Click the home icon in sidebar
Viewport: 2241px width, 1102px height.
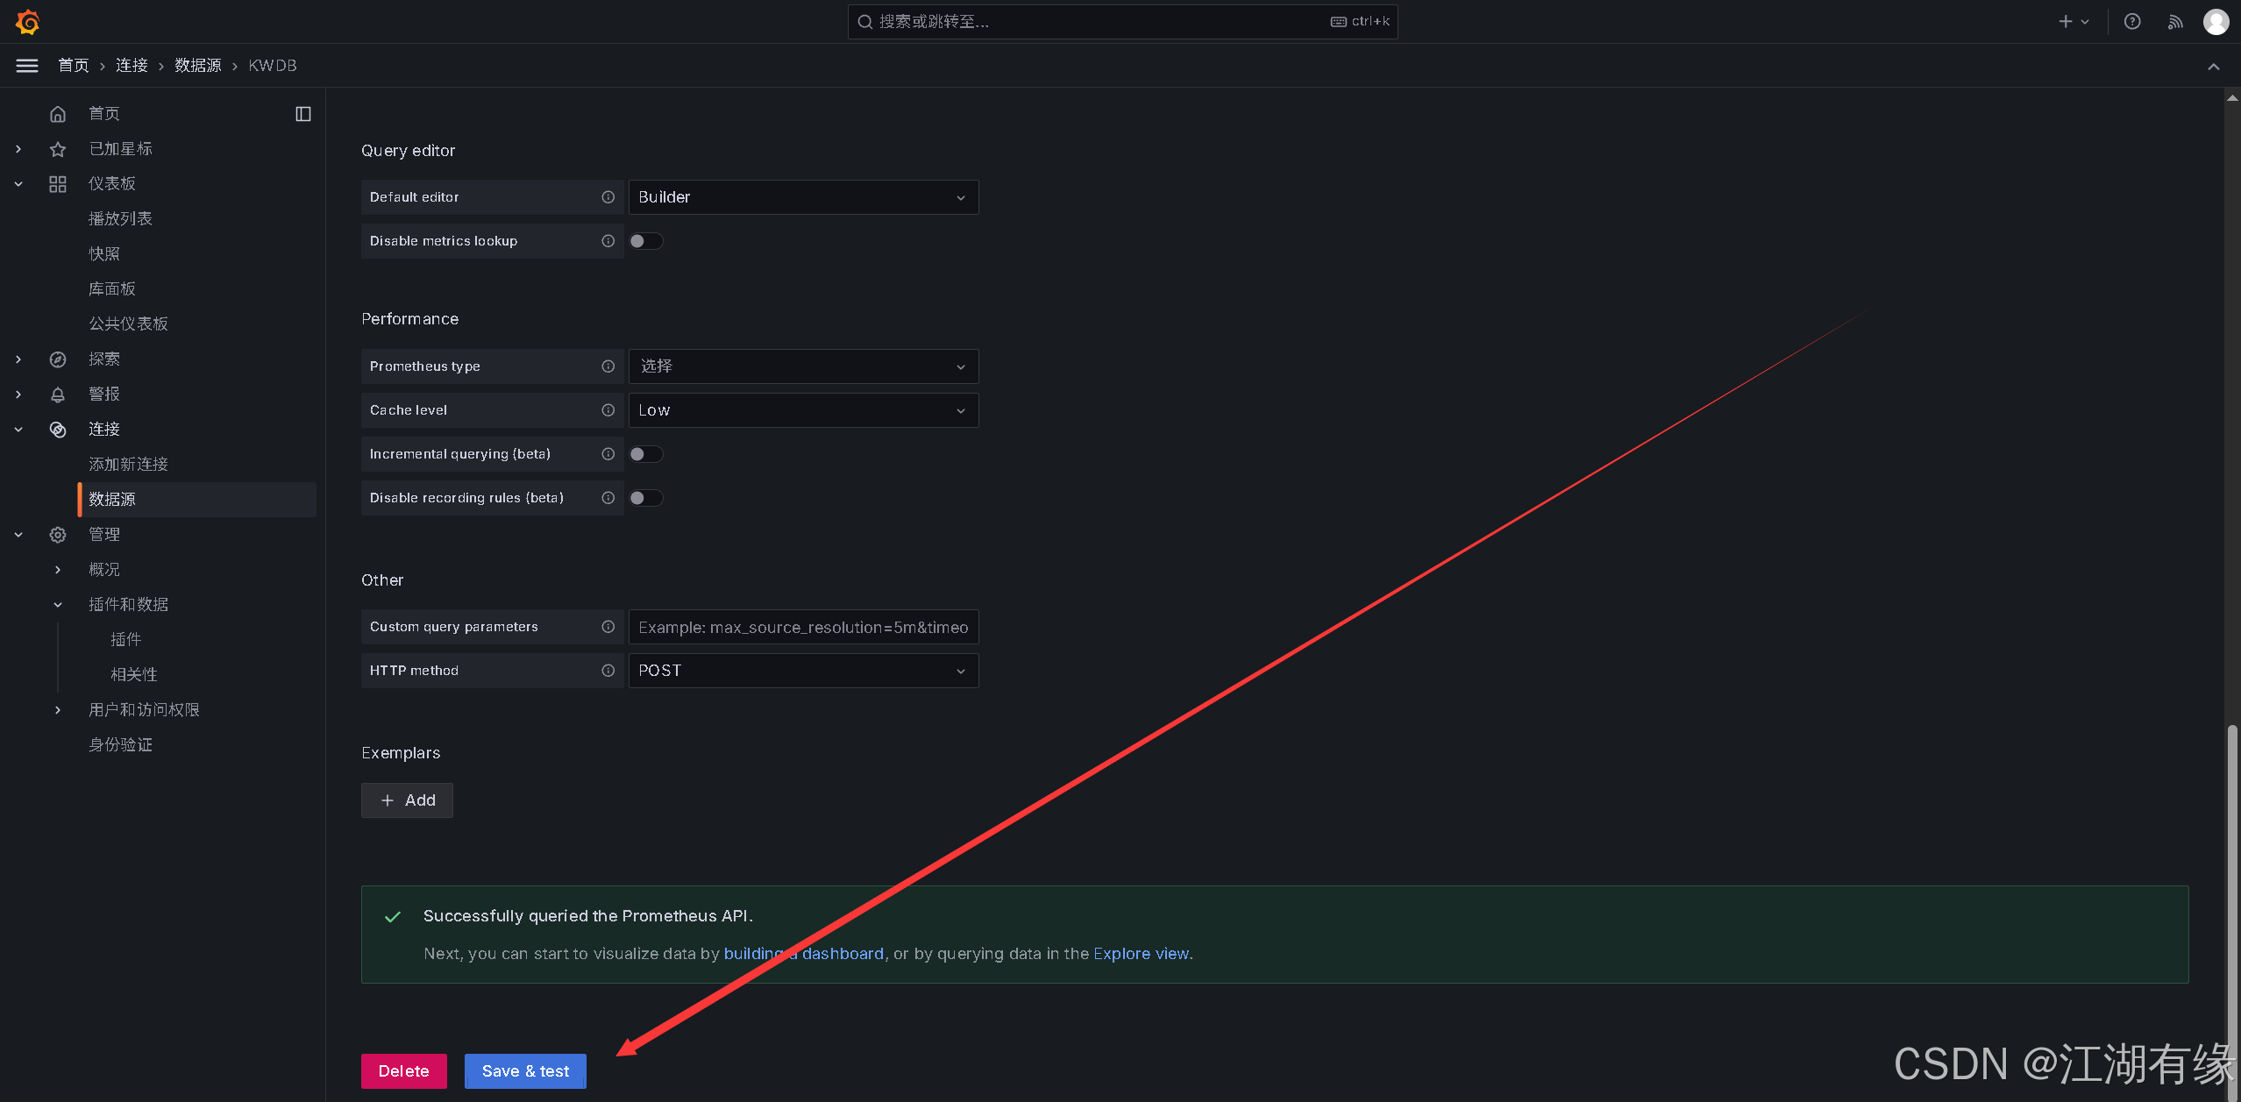coord(58,114)
